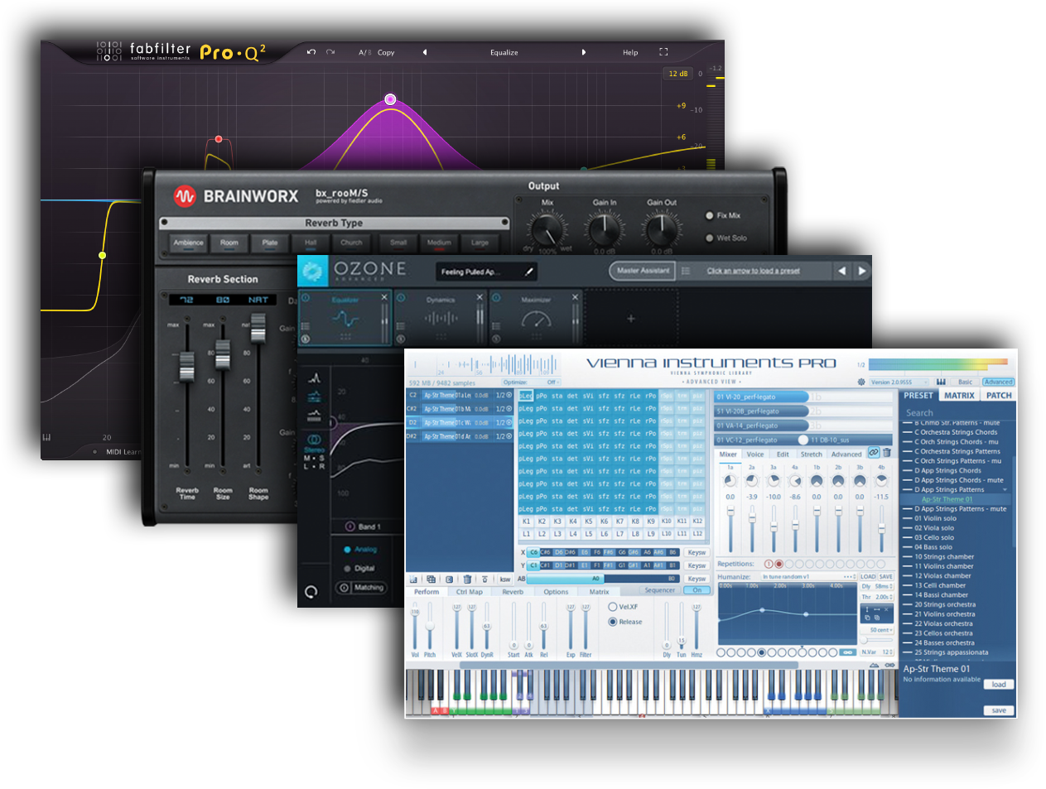Open the Voice tab in Vienna mixer
This screenshot has width=1046, height=789.
[x=755, y=454]
